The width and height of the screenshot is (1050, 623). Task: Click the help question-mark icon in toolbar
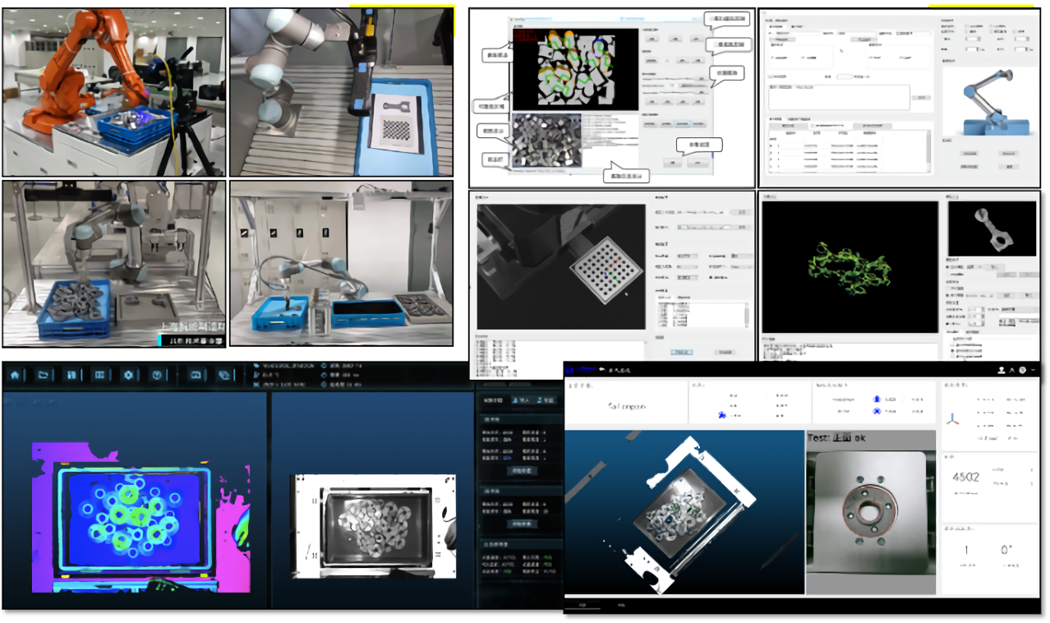pyautogui.click(x=157, y=375)
